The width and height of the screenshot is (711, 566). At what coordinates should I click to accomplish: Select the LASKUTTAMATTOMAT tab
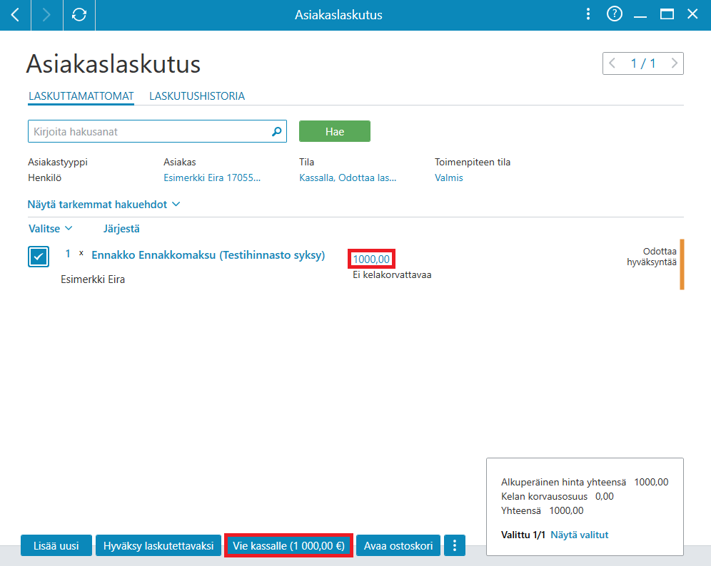coord(81,96)
